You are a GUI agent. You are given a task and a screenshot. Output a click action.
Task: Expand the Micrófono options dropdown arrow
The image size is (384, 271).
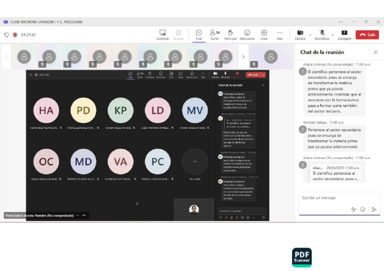click(332, 35)
